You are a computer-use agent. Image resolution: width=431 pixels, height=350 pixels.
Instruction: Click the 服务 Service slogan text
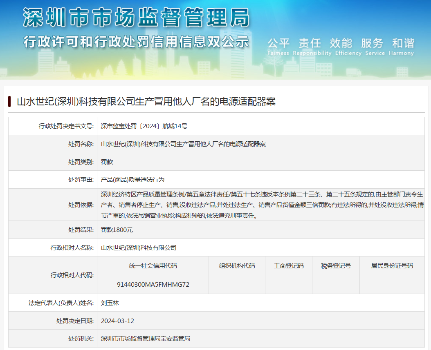[x=375, y=47]
